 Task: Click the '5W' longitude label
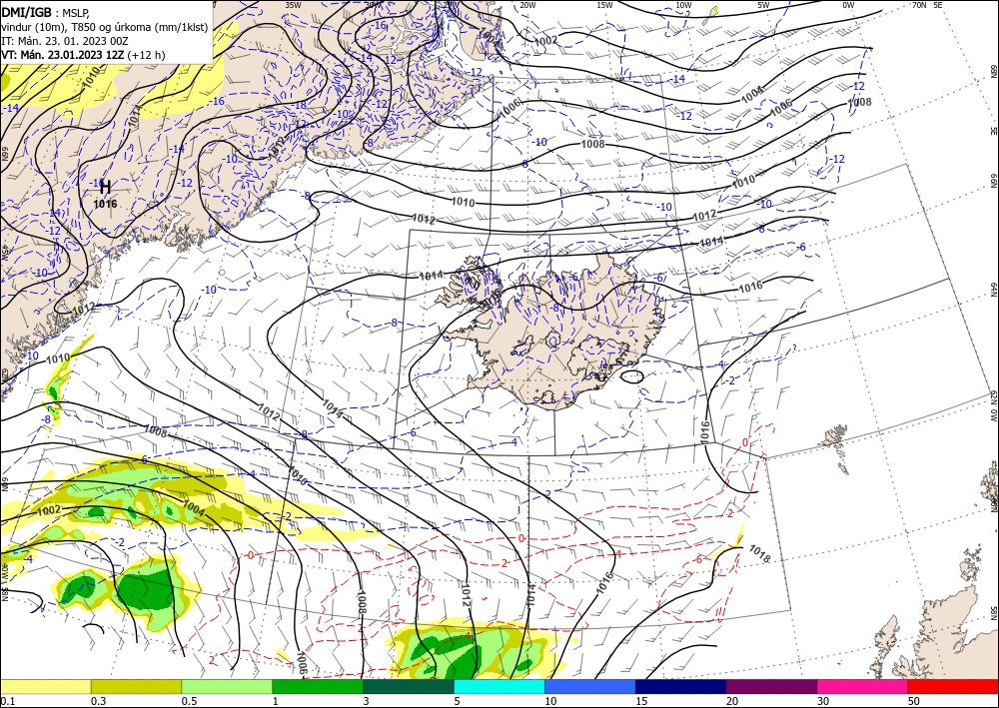[x=763, y=5]
